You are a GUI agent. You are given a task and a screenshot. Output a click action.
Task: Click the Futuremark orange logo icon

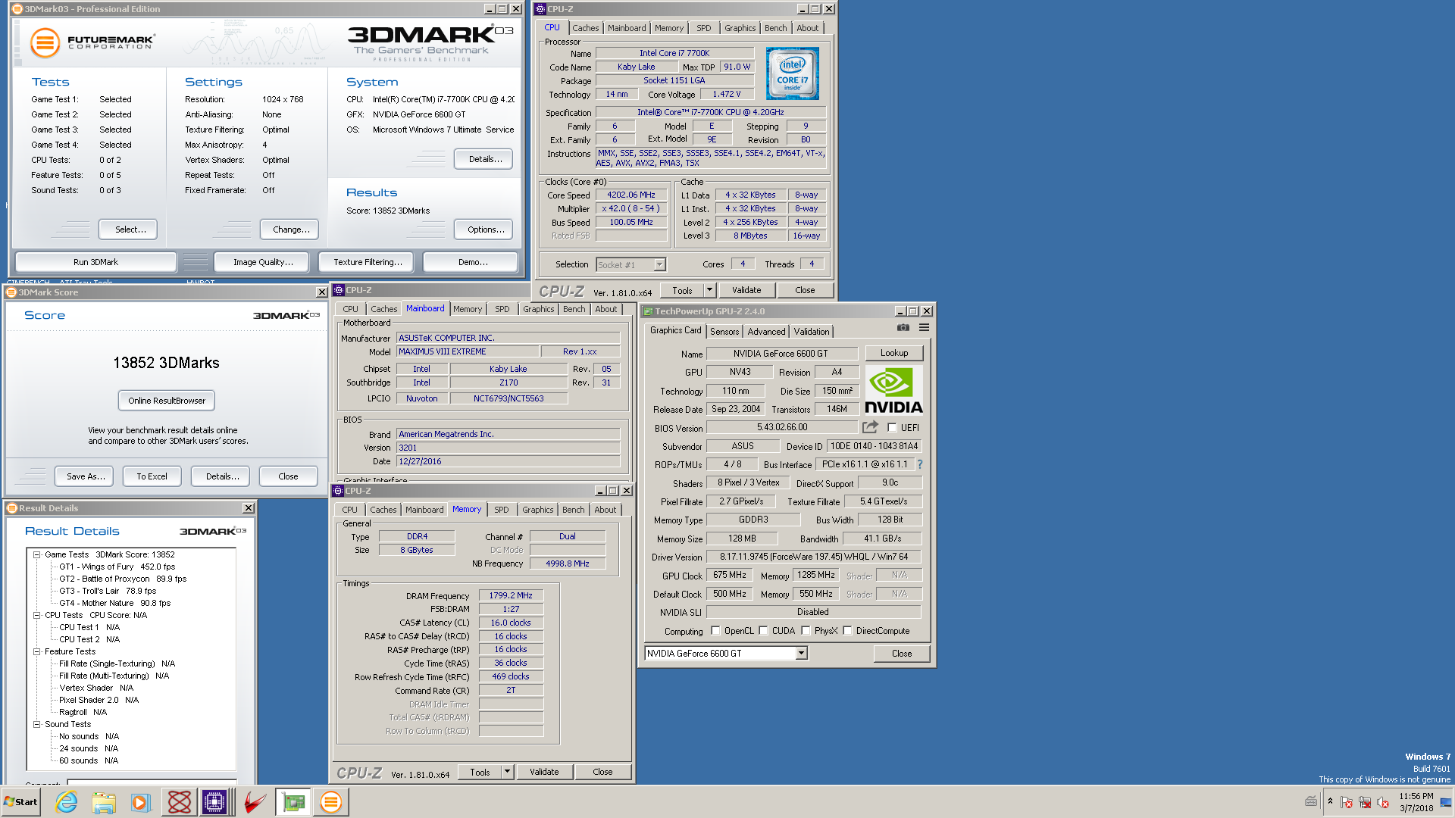pyautogui.click(x=45, y=42)
